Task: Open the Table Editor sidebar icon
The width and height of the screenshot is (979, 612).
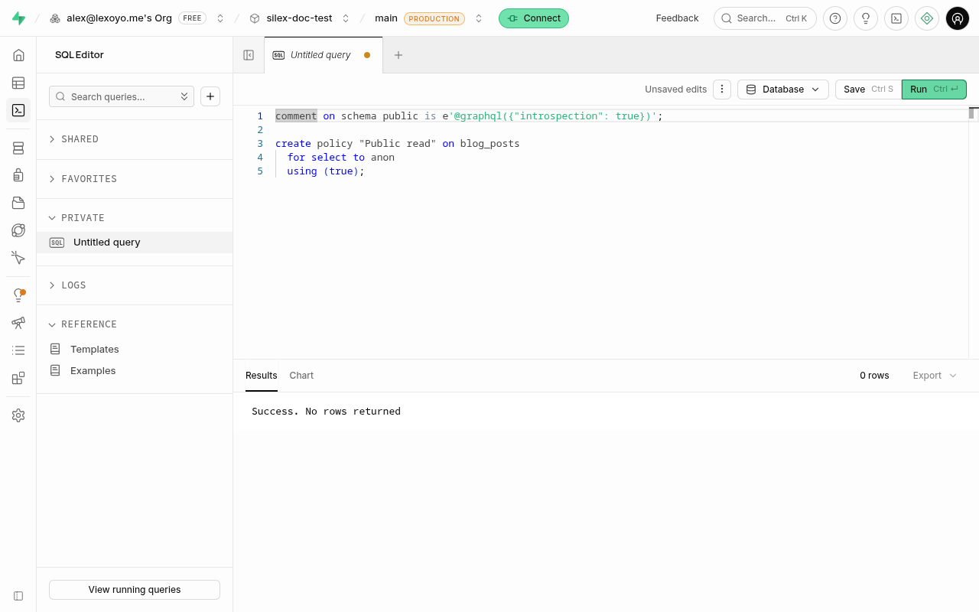Action: pos(18,83)
